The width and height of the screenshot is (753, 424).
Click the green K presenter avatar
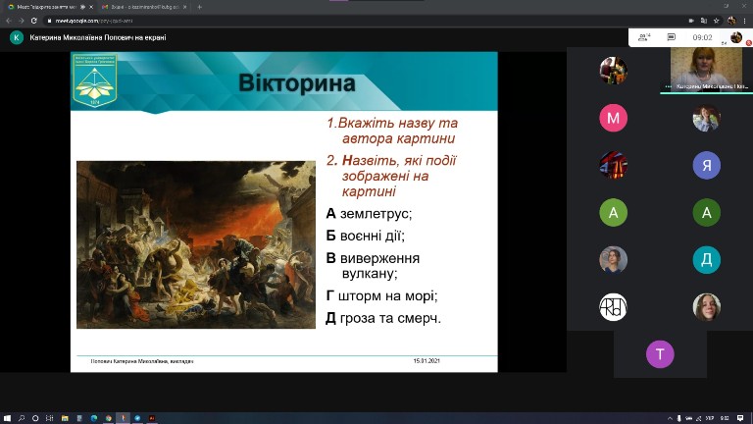[x=17, y=37]
